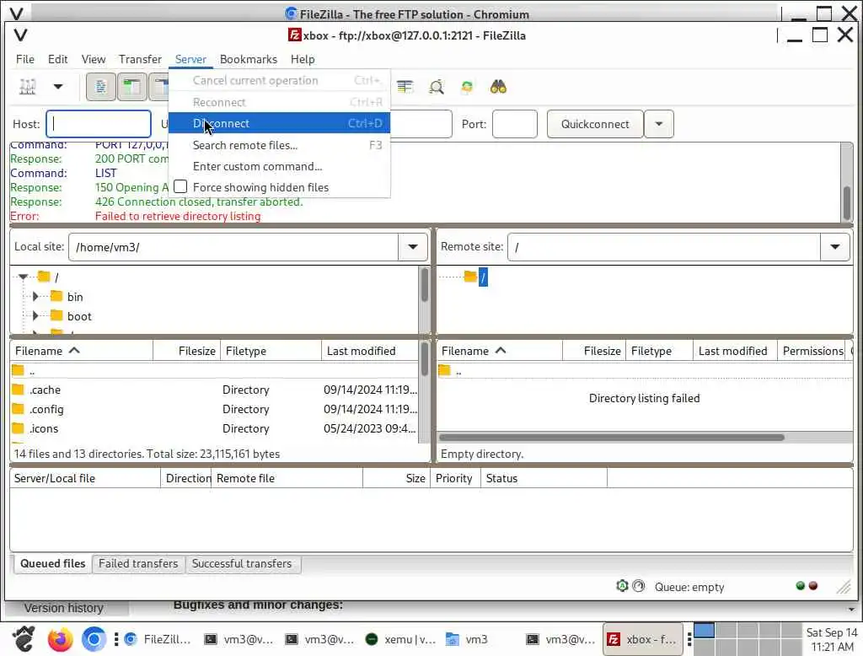Launch Firefox from the taskbar

pos(60,639)
